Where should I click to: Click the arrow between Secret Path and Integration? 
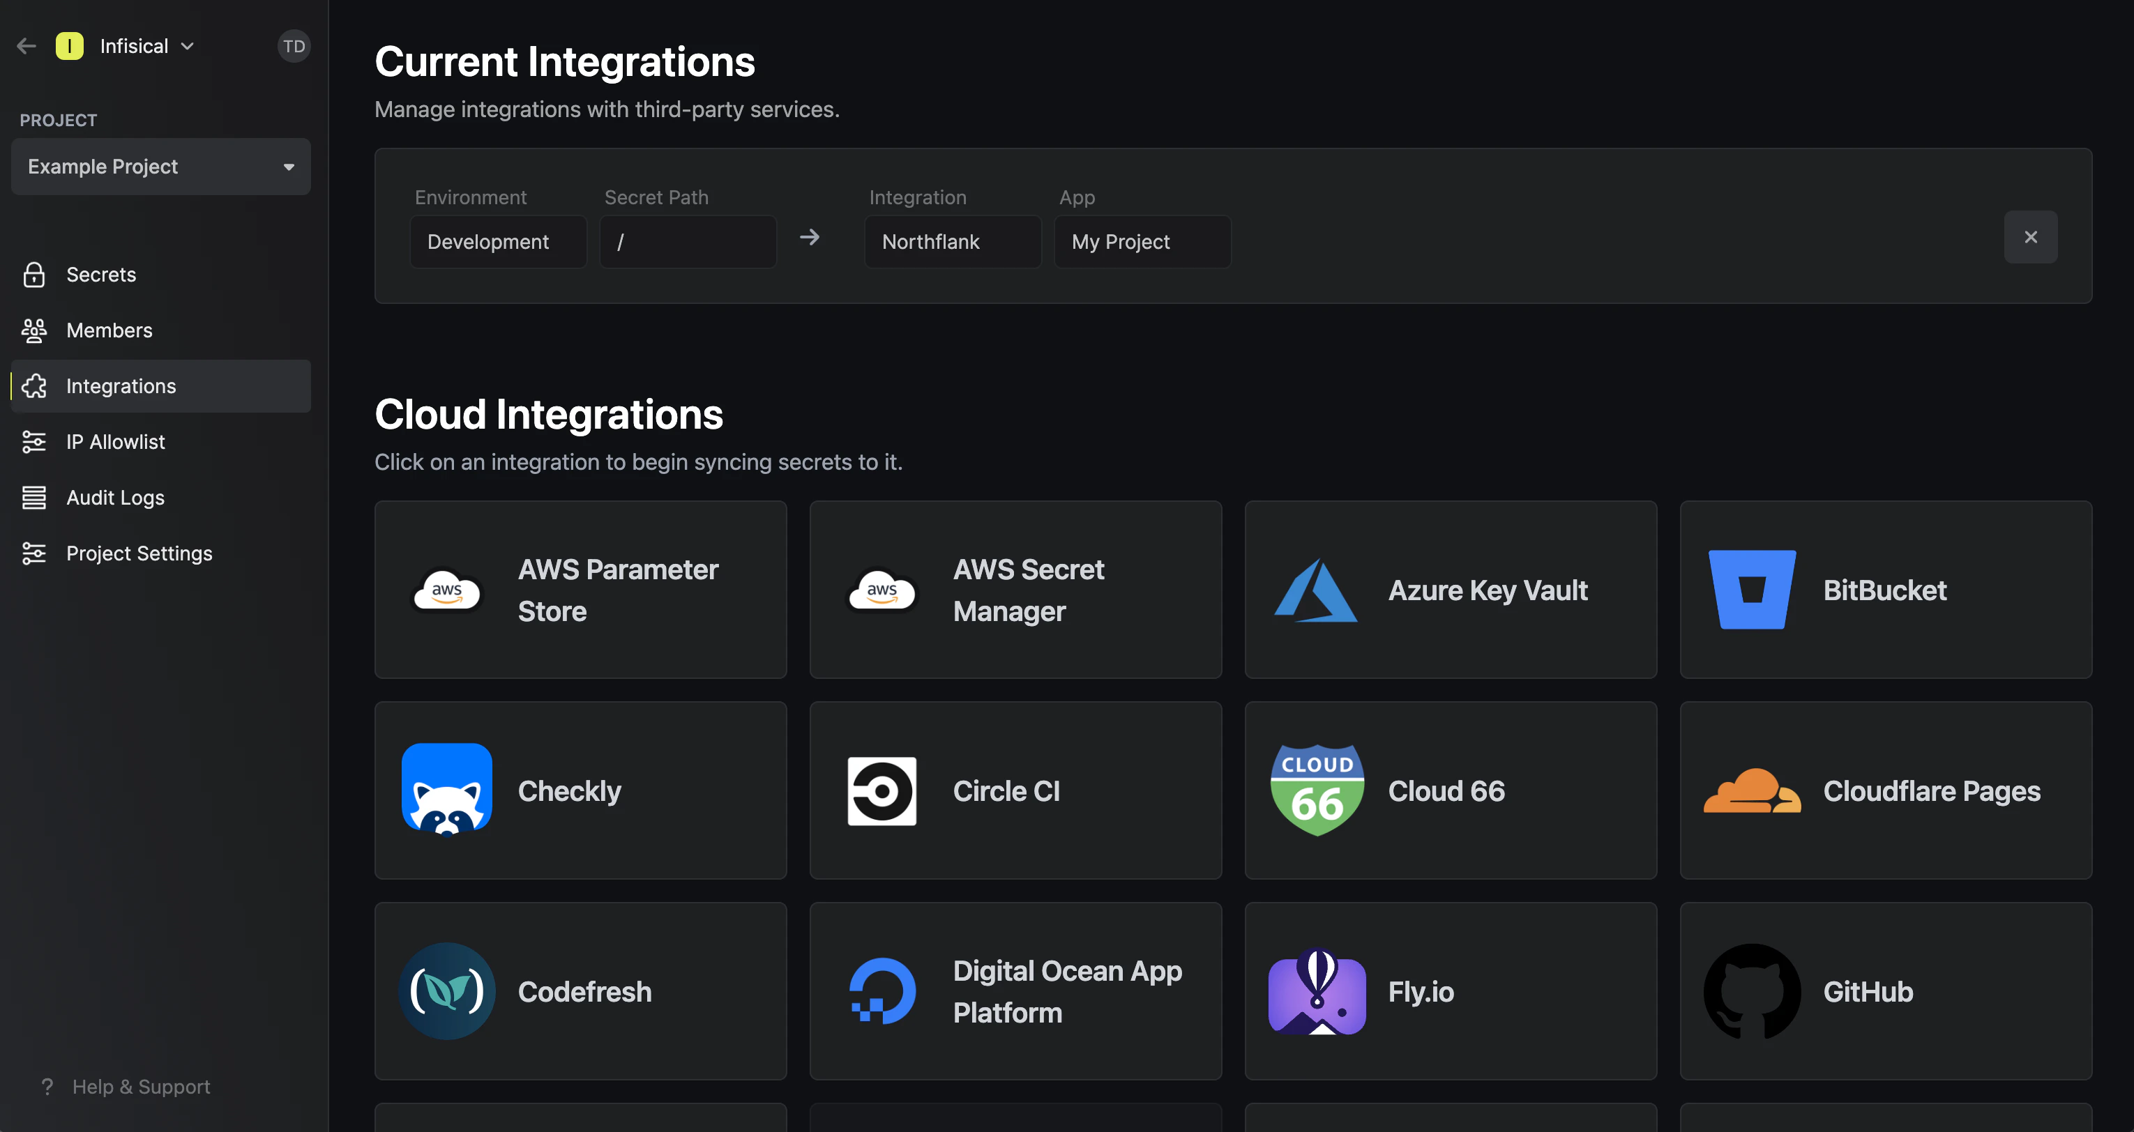[x=810, y=238]
